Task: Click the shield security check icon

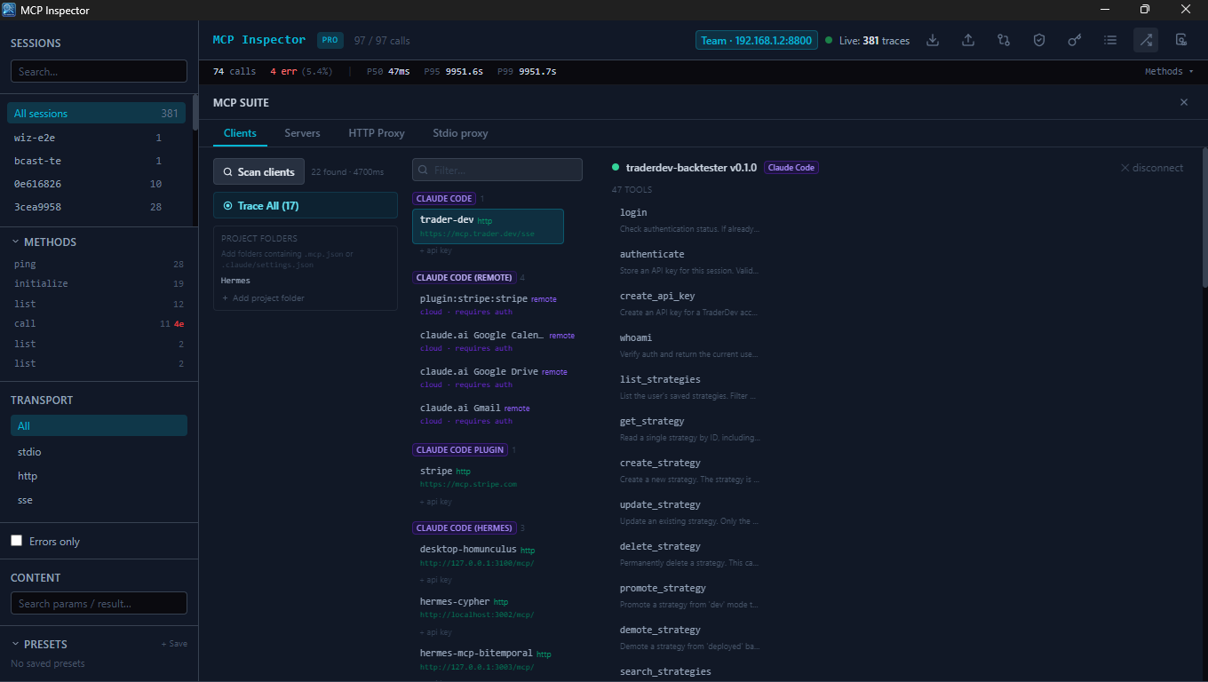Action: (1039, 40)
